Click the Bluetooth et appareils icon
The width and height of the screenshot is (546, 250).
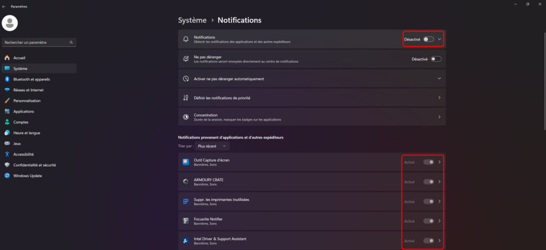(x=7, y=79)
